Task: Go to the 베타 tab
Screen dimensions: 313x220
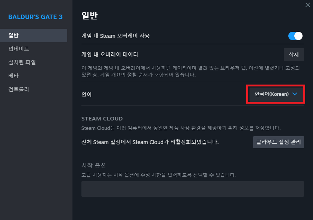Action: 13,76
